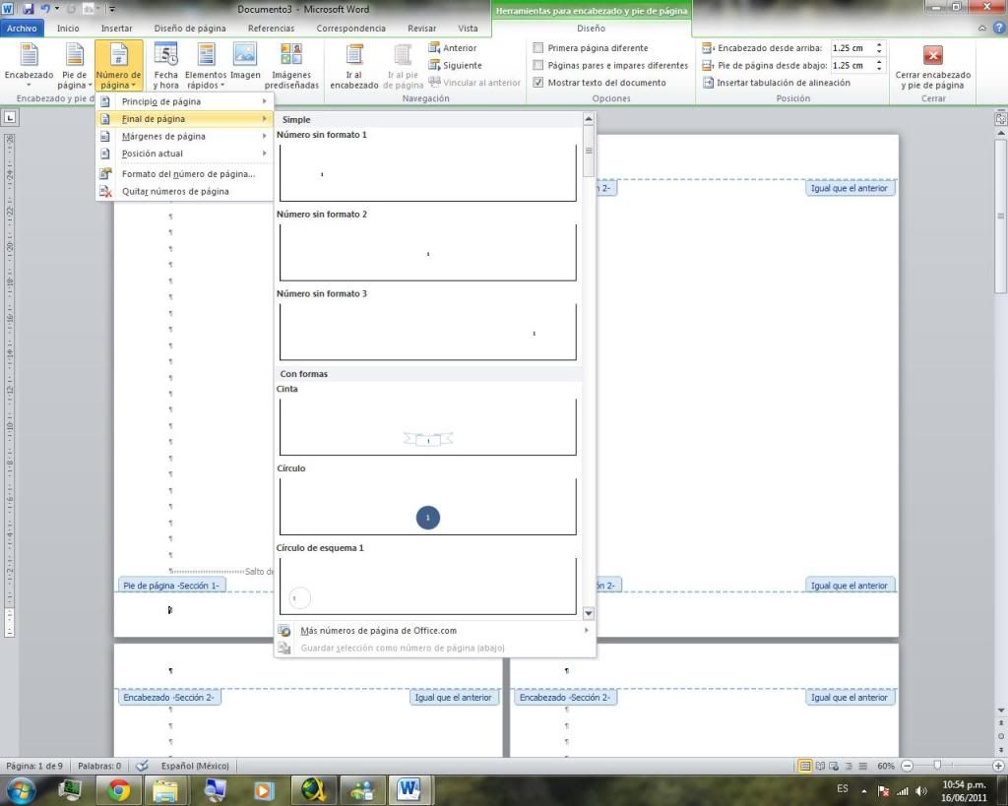This screenshot has height=806, width=1008.
Task: Choose Formato del número de página
Action: [x=184, y=174]
